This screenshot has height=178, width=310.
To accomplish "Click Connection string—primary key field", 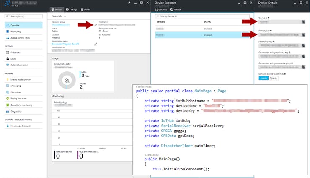I will pos(279,56).
